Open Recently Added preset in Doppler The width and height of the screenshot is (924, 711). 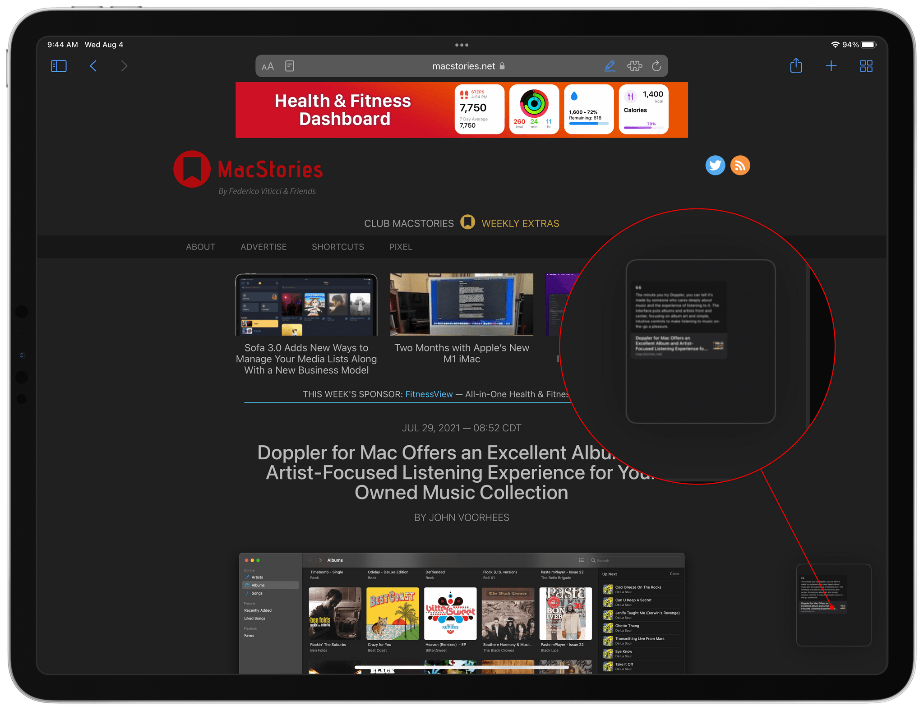258,611
